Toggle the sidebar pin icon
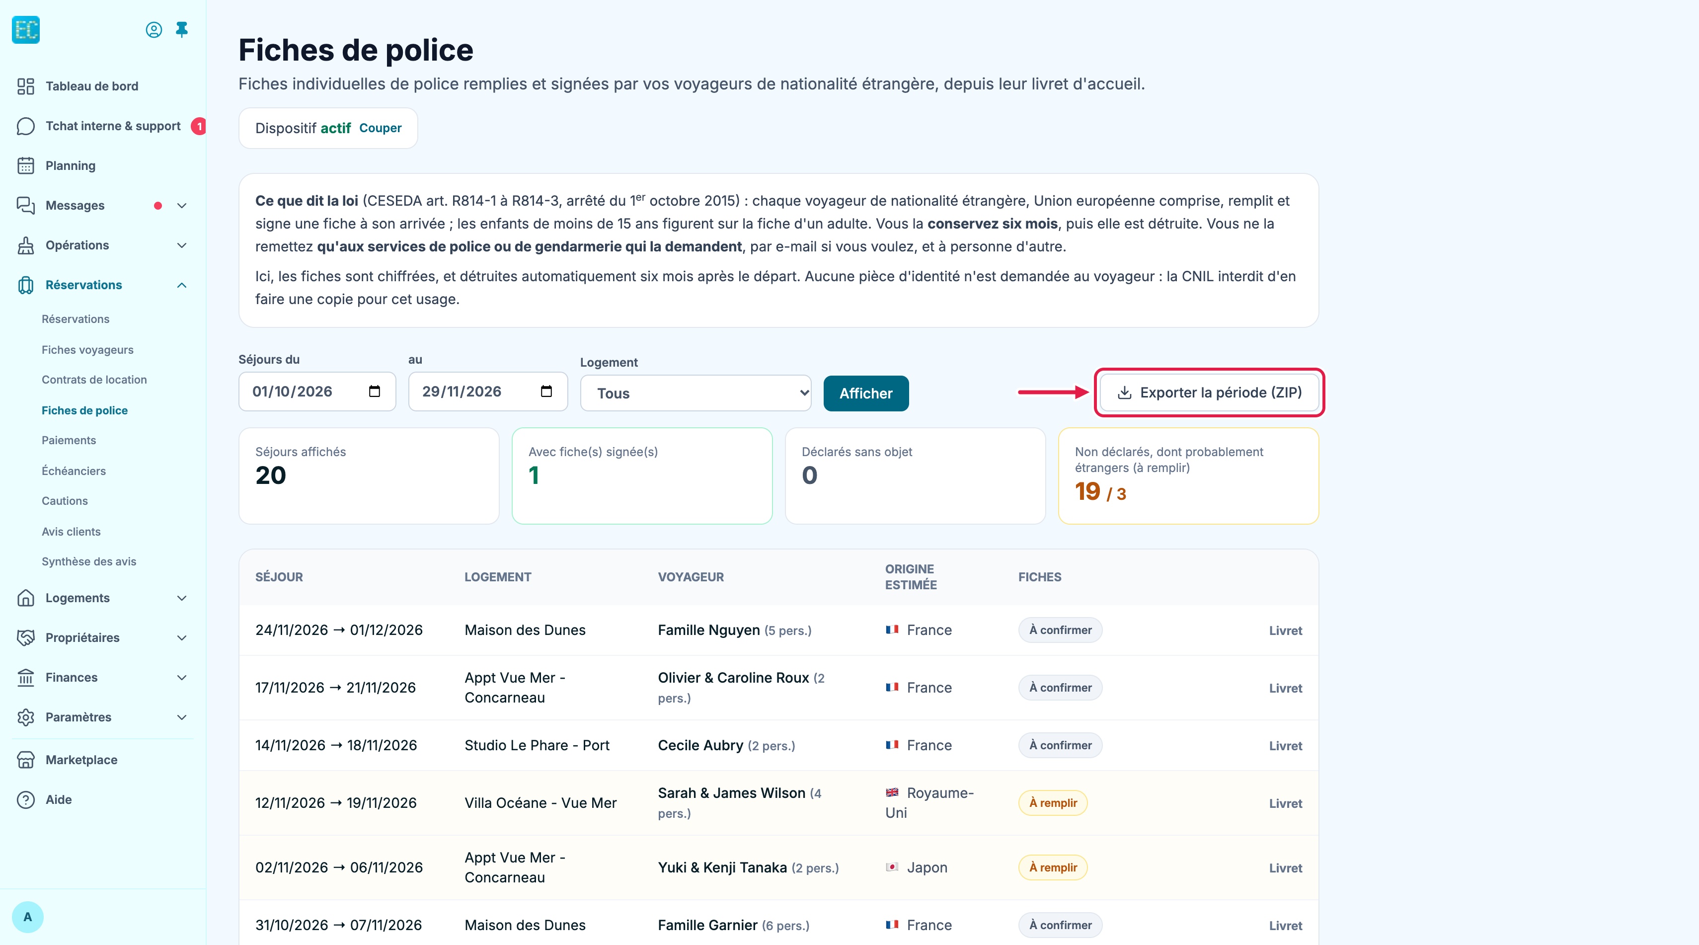The height and width of the screenshot is (945, 1699). pos(182,30)
